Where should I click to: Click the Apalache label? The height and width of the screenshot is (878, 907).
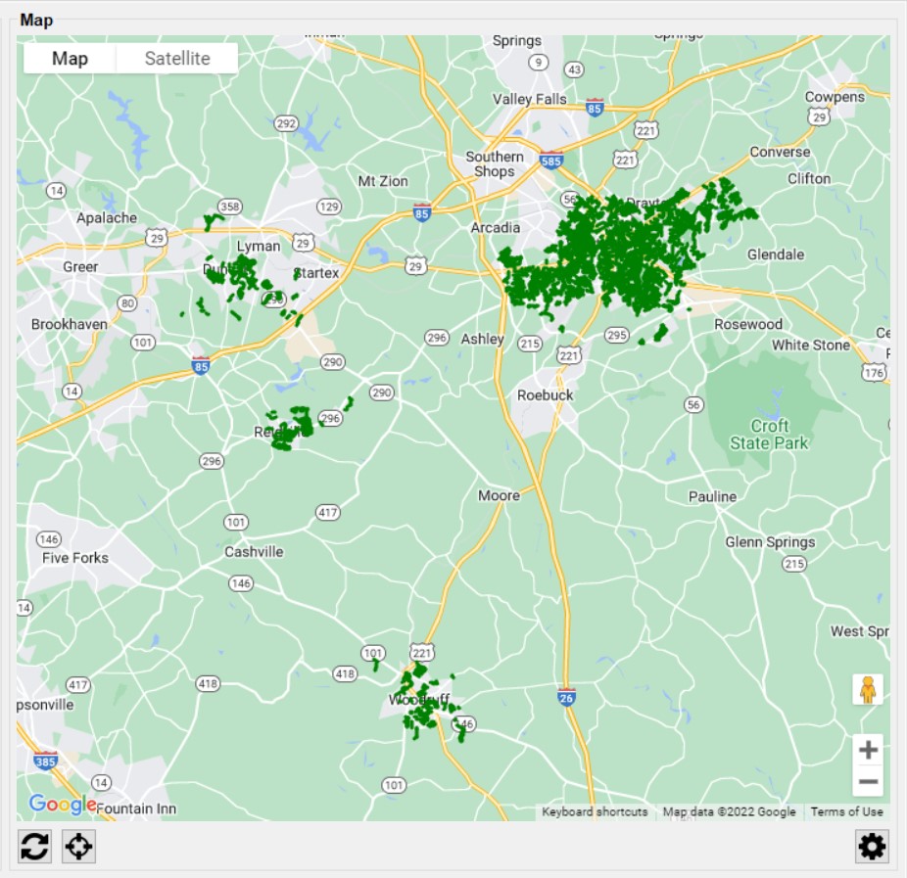107,218
